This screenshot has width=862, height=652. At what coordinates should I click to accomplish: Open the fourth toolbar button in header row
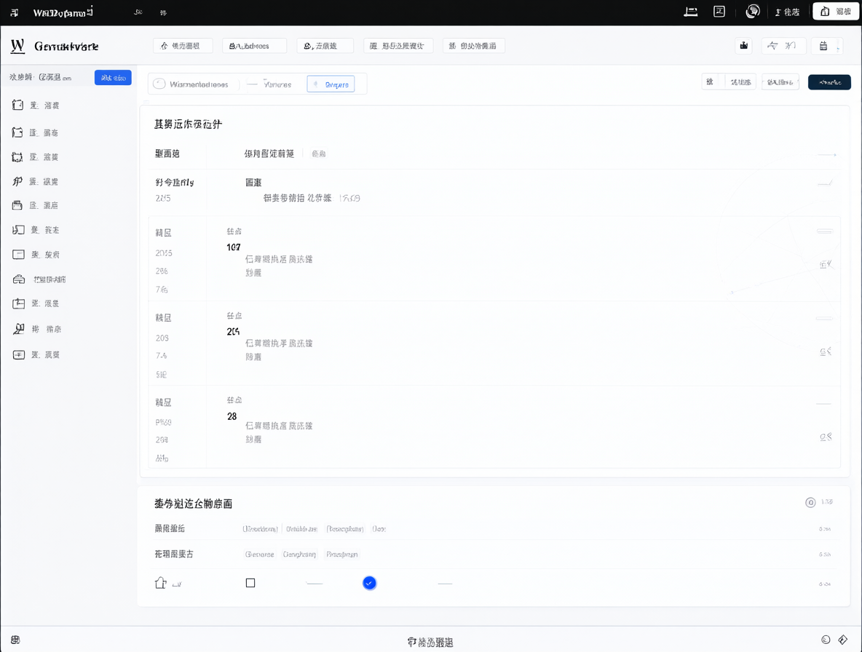coord(398,46)
